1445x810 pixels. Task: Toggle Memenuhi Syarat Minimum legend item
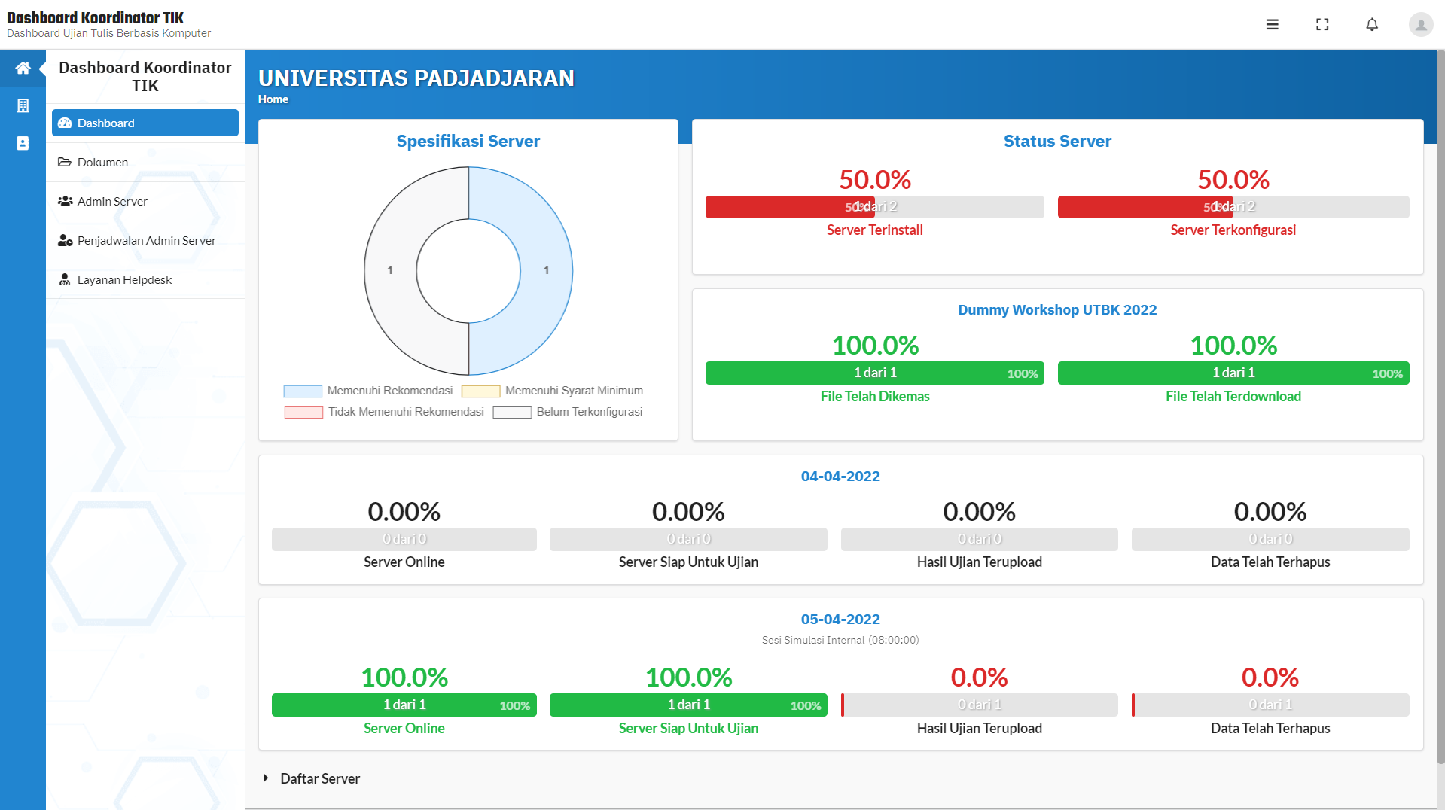coord(552,391)
